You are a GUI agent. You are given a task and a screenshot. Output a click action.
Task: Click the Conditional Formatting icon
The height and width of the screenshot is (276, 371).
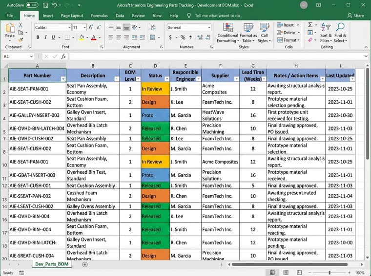227,28
